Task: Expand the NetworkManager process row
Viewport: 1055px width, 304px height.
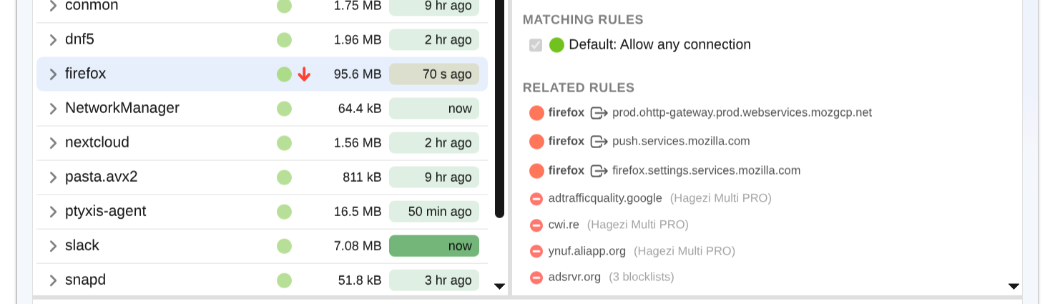Action: [52, 109]
